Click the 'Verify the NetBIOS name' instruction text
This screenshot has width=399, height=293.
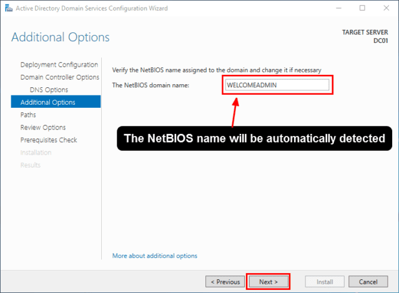pyautogui.click(x=217, y=70)
